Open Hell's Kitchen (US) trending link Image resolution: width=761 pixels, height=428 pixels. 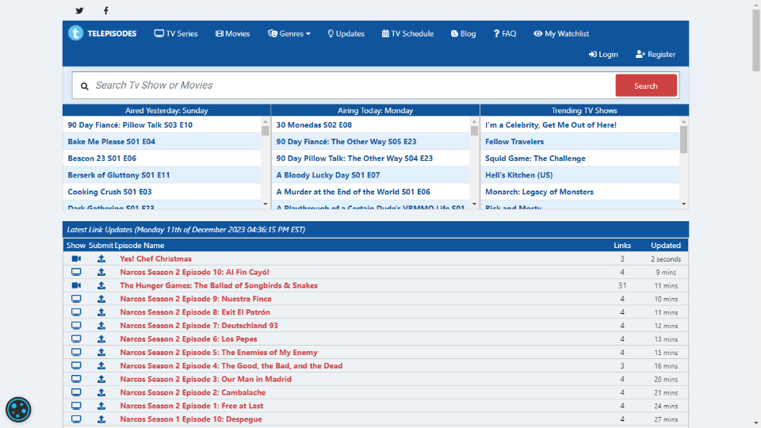coord(518,174)
